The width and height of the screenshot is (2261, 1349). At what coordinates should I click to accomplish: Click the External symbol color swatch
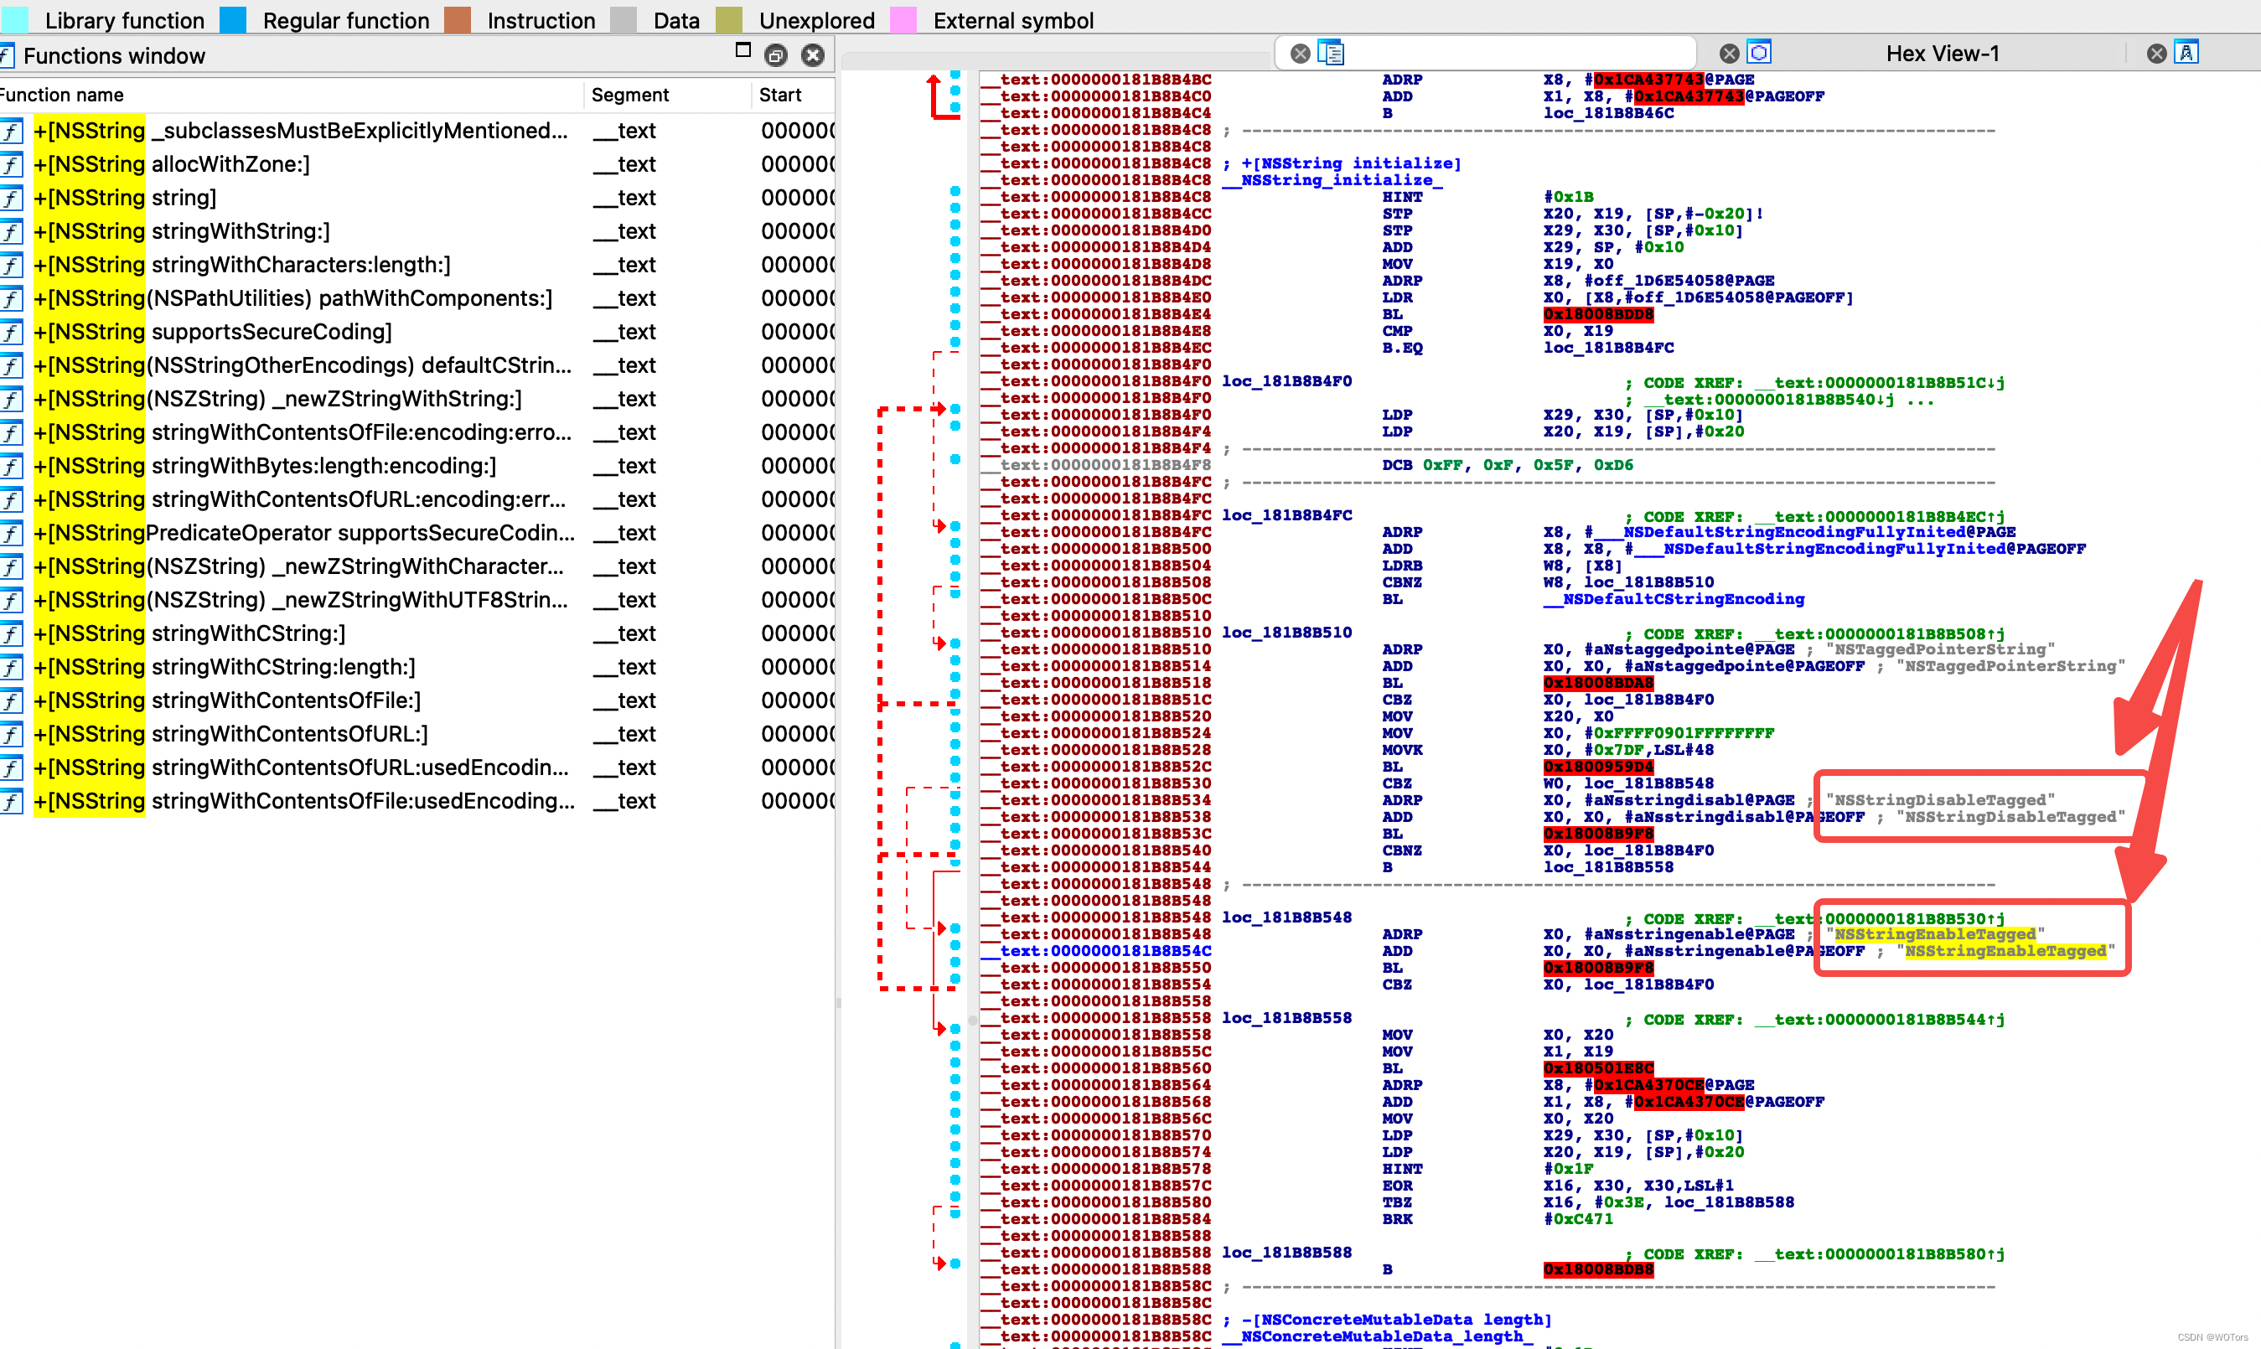pos(903,20)
